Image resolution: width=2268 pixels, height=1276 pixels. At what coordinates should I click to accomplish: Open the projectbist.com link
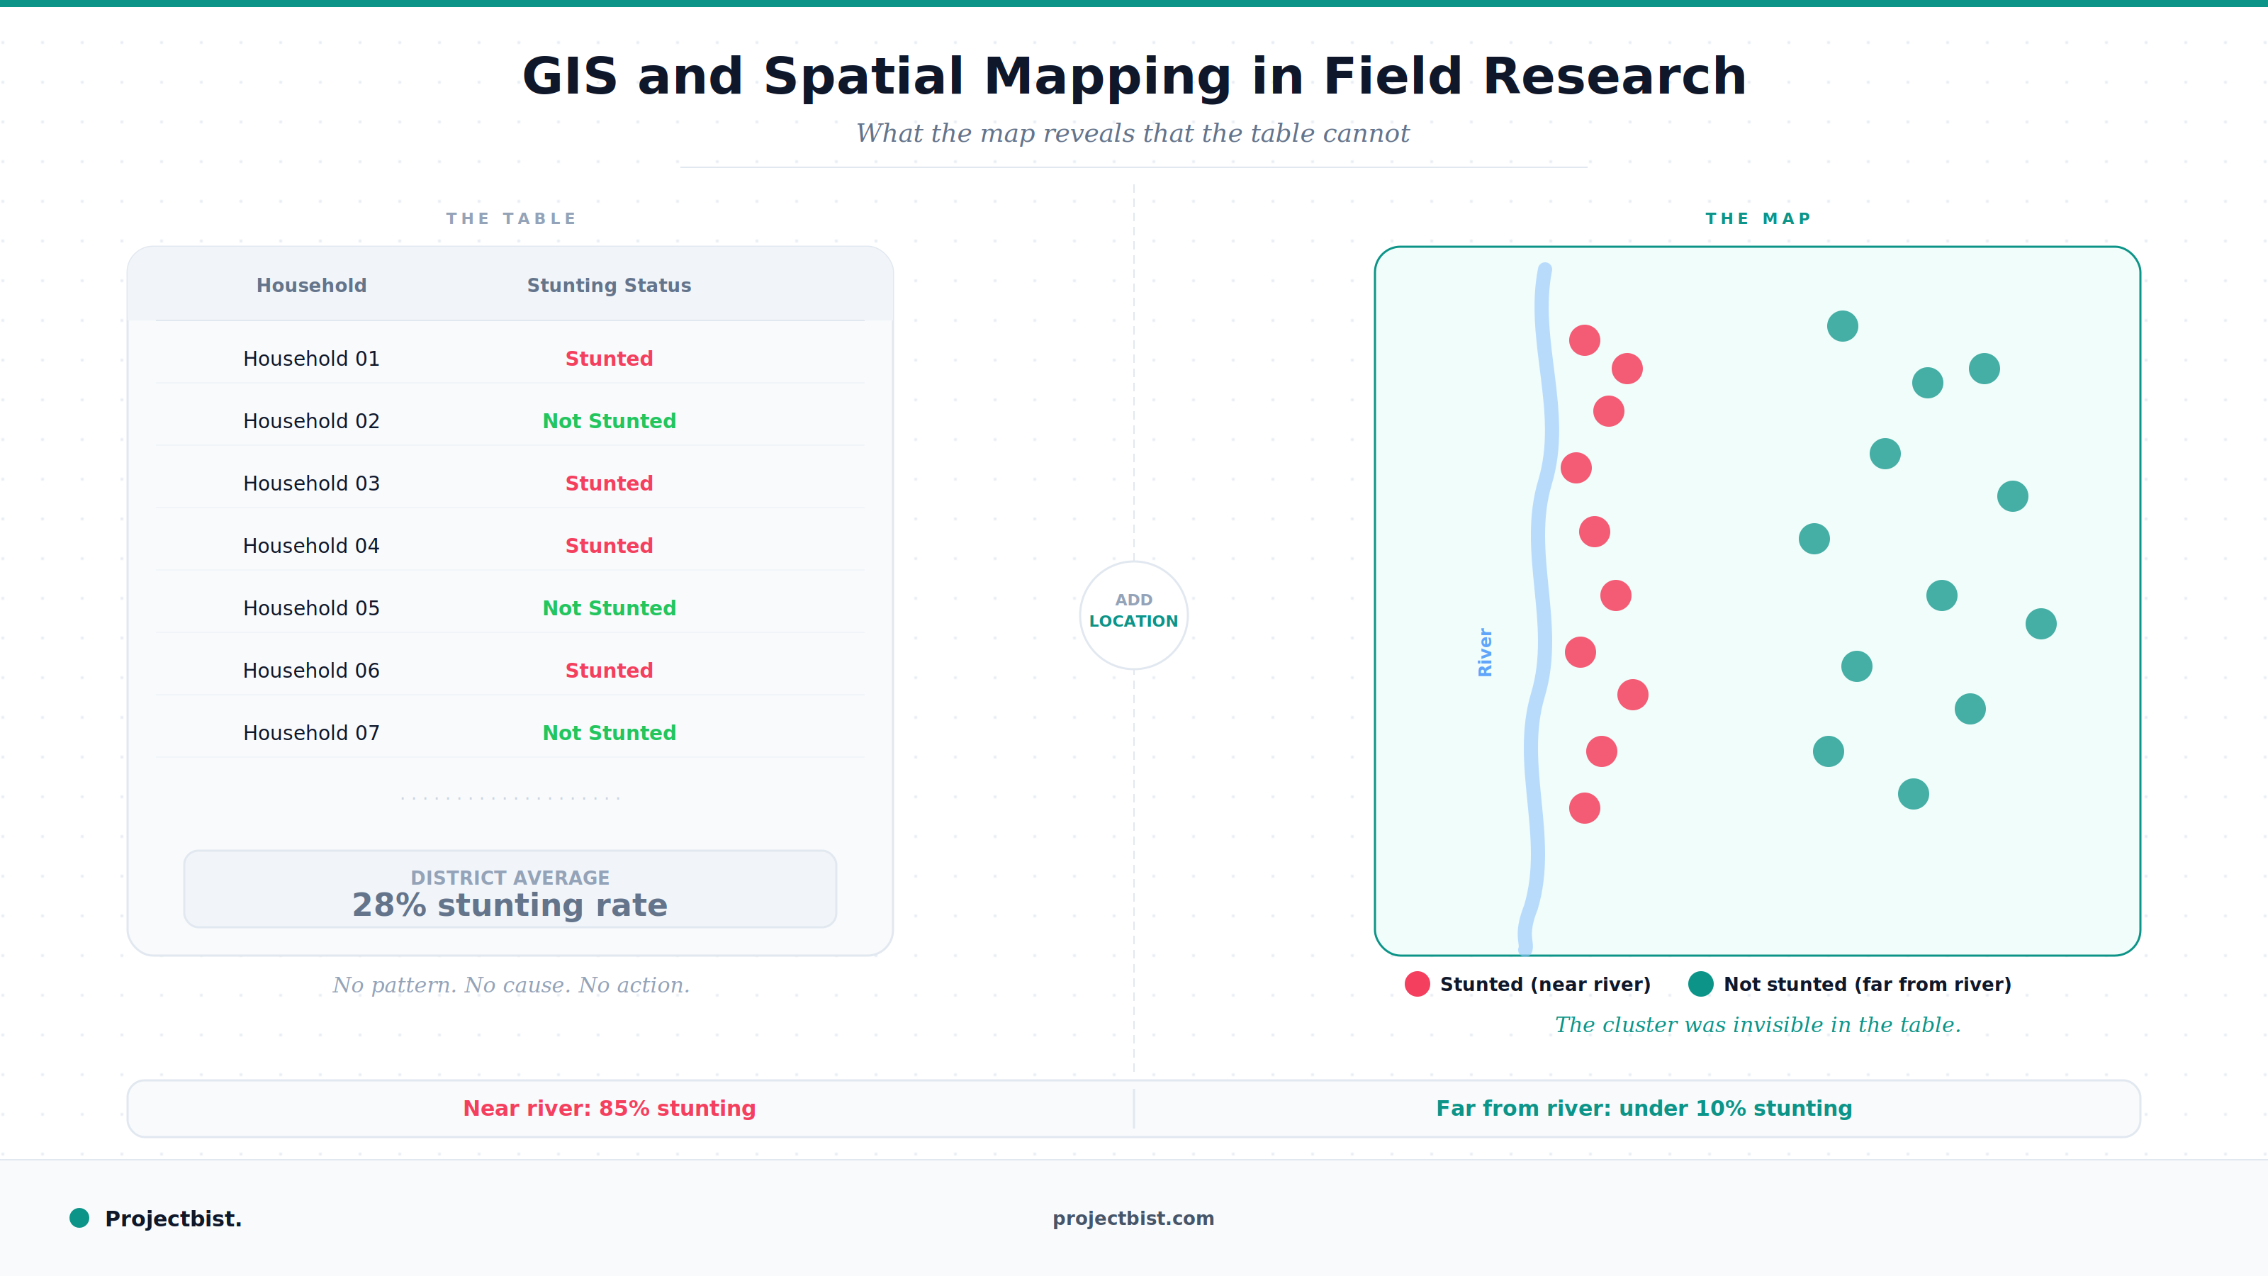[x=1133, y=1218]
